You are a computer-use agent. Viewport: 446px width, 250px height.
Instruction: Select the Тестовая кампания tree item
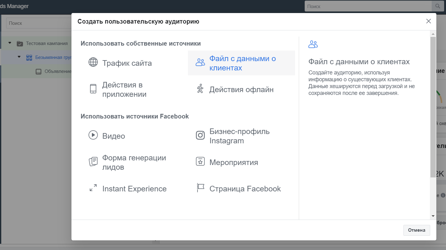47,43
